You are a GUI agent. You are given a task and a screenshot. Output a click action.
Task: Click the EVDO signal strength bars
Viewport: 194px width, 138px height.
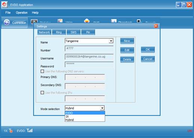pos(30,130)
